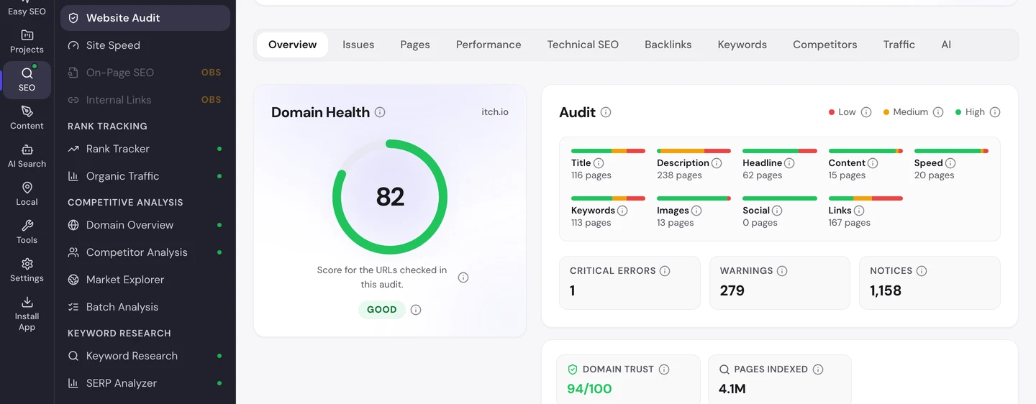Open Projects in the left rail
Image resolution: width=1036 pixels, height=404 pixels.
[27, 42]
